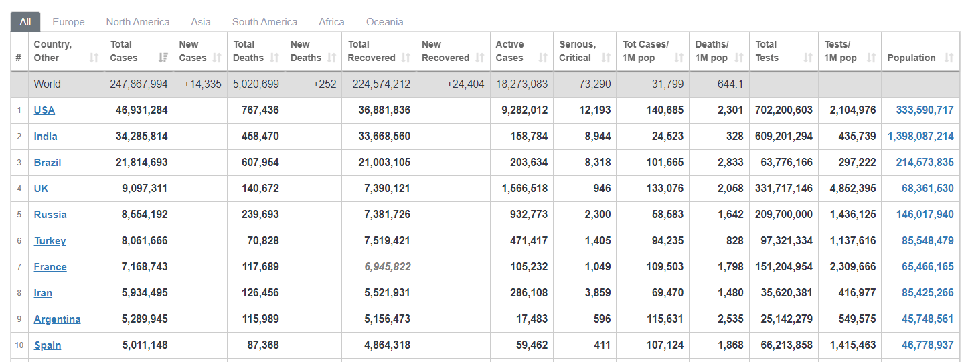964x362 pixels.
Task: Open Argentina population link 45,748,561
Action: pyautogui.click(x=928, y=319)
